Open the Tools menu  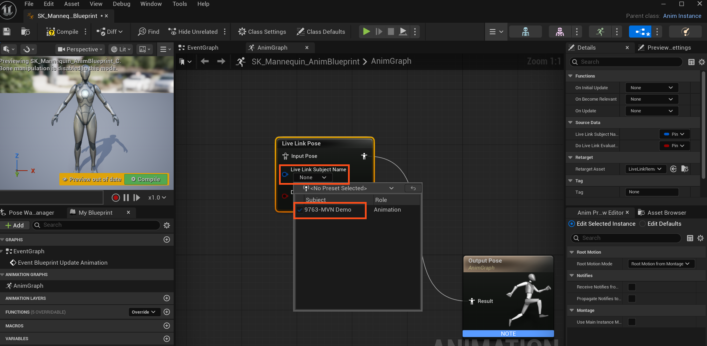pos(180,4)
